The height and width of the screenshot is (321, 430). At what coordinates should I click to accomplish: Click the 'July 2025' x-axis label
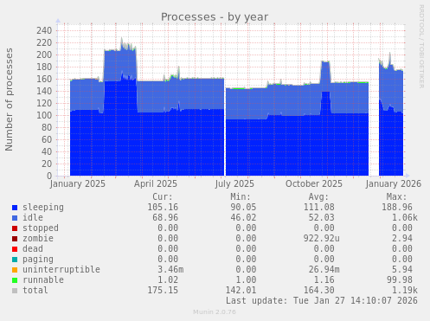point(234,184)
